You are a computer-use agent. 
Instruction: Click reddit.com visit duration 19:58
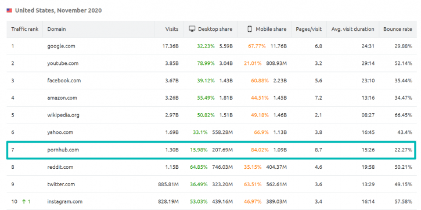coord(368,167)
